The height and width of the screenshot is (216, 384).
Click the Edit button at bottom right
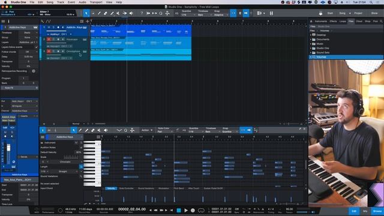coord(354,211)
